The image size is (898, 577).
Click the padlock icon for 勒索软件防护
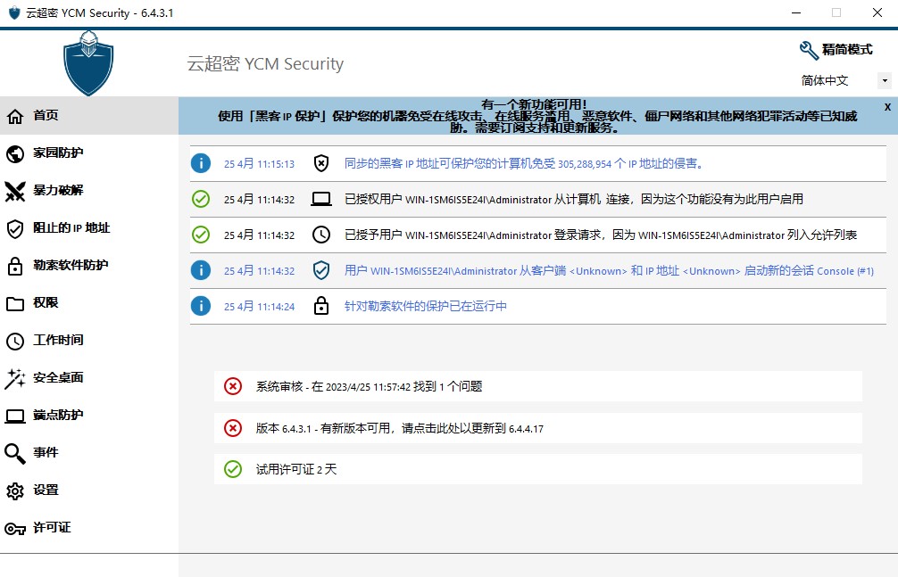coord(15,266)
